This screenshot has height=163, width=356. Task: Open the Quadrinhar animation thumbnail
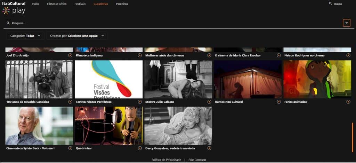point(109,126)
